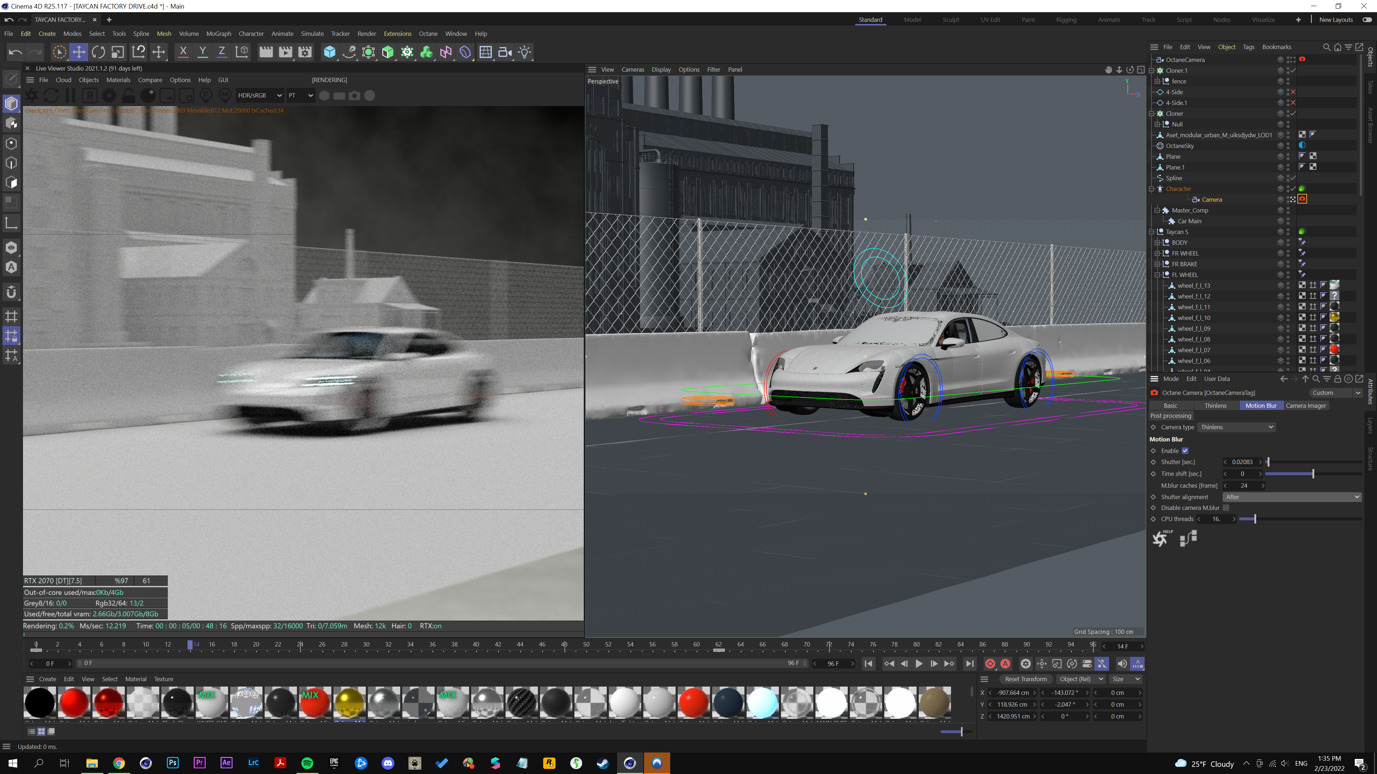Toggle Motion Blur Enable checkbox

(1185, 451)
